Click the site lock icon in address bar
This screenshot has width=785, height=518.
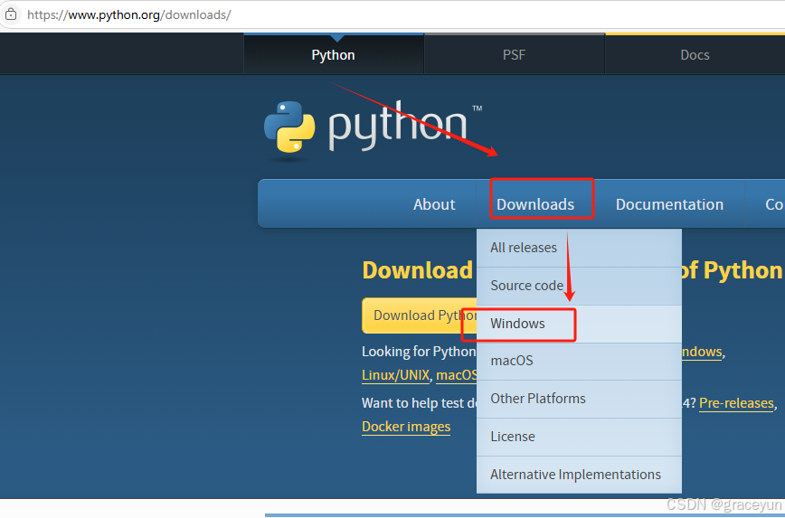coord(11,14)
